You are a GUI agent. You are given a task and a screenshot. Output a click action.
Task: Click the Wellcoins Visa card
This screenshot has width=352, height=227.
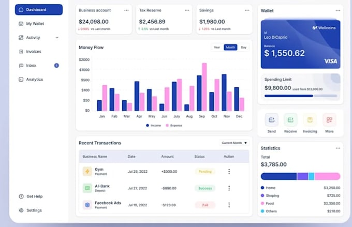tap(300, 44)
